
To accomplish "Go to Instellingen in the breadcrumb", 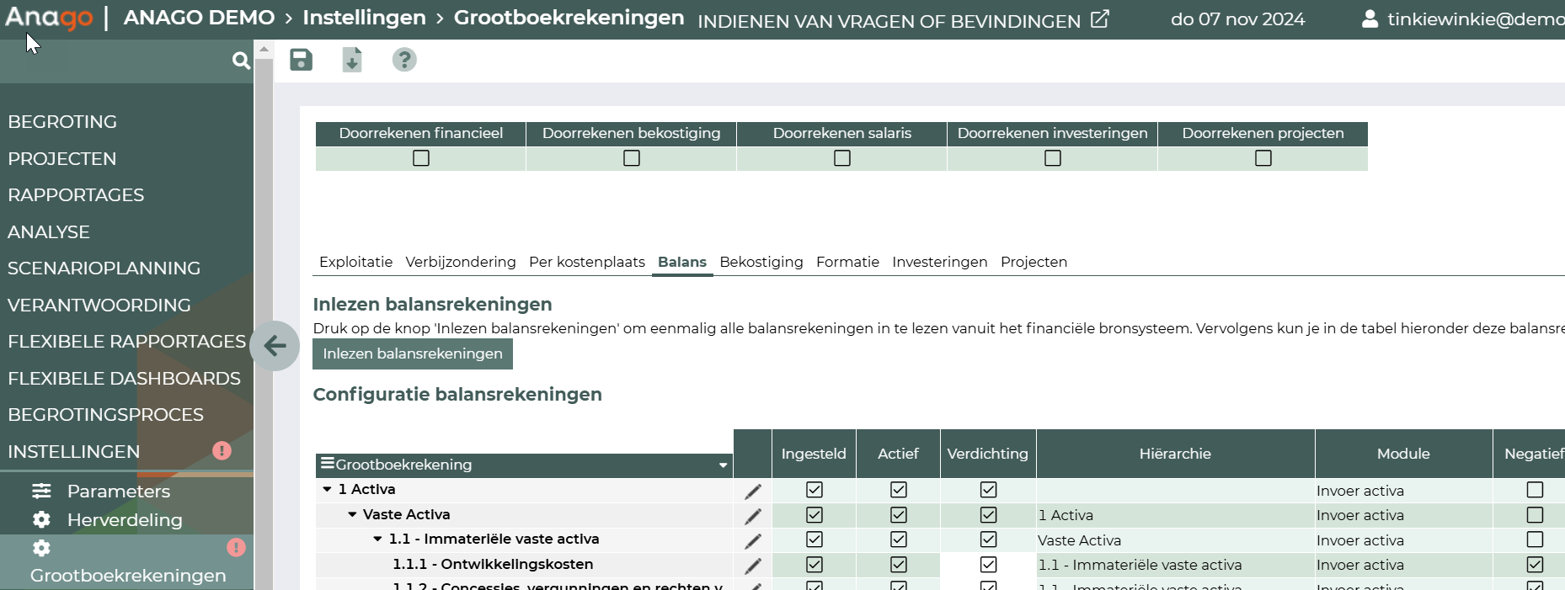I will tap(365, 18).
